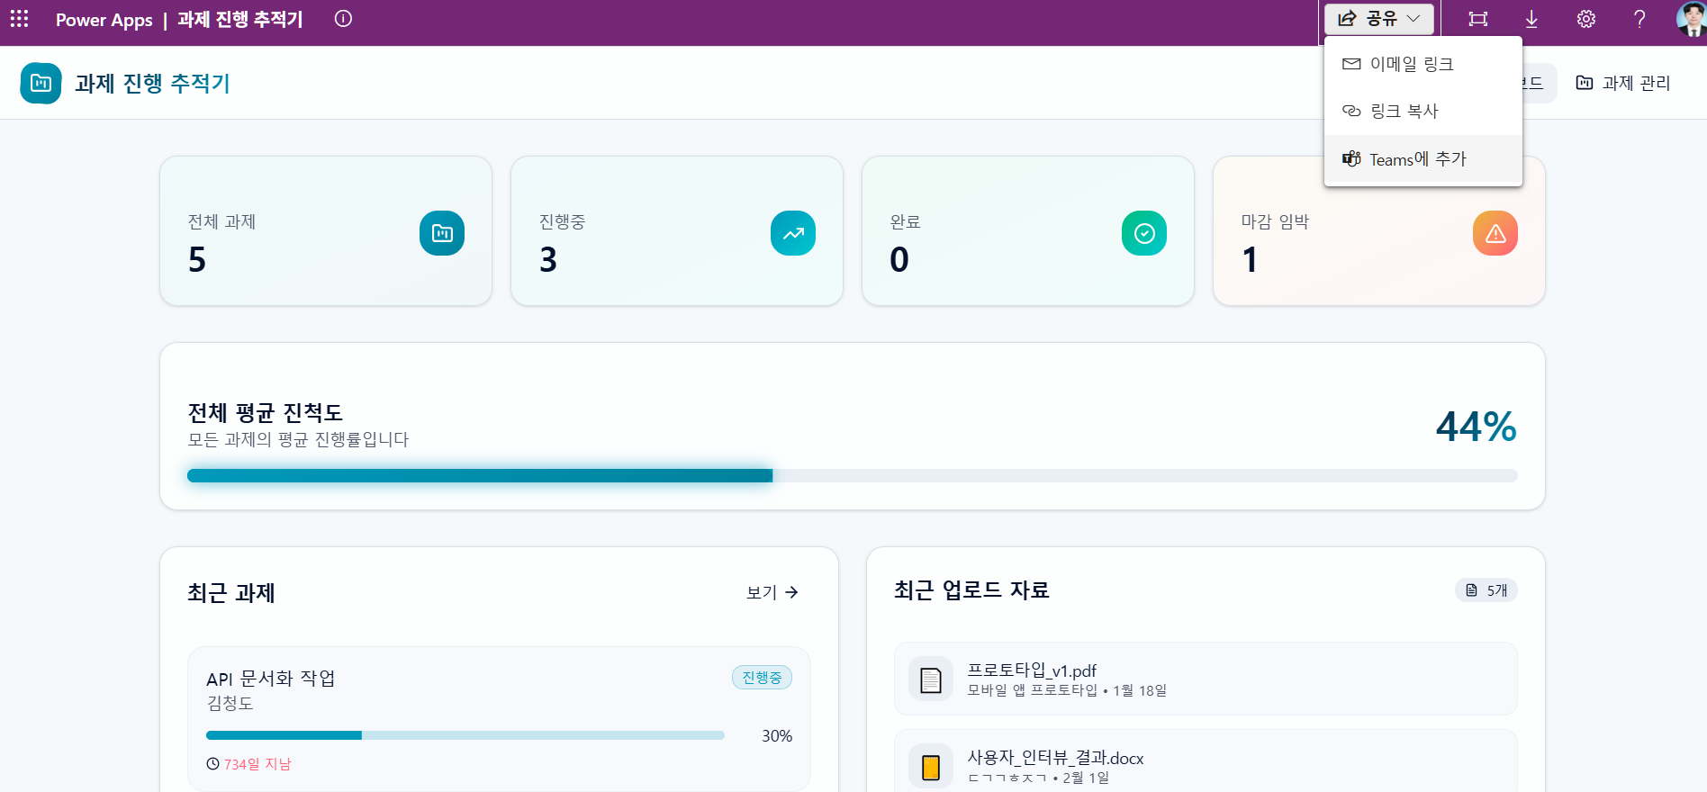Click the user profile avatar

1691,19
